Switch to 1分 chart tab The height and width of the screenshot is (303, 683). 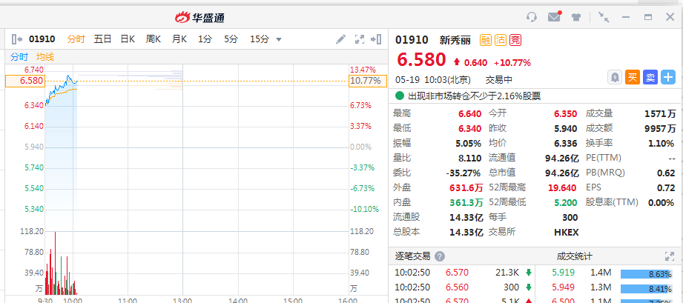coord(205,39)
